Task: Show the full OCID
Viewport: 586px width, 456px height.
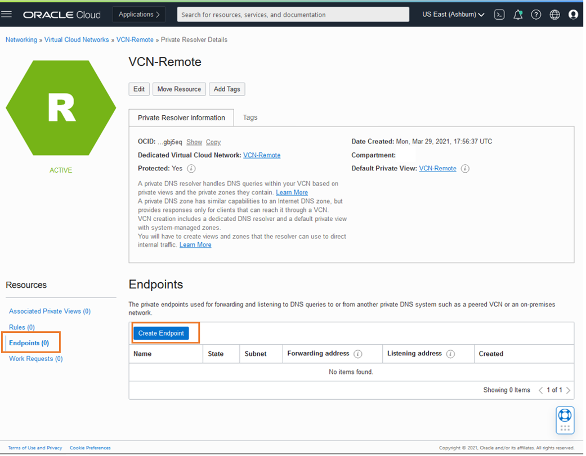Action: 194,142
